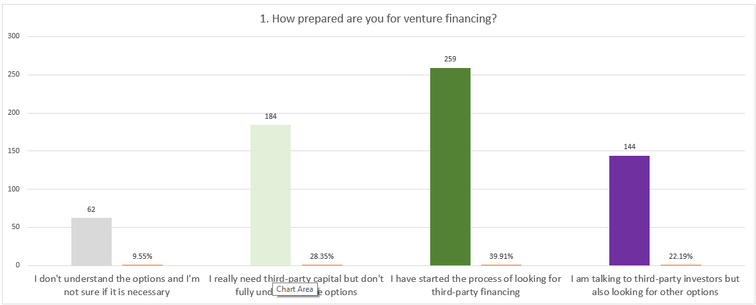This screenshot has width=756, height=305.
Task: Select the 144 data label
Action: click(629, 147)
